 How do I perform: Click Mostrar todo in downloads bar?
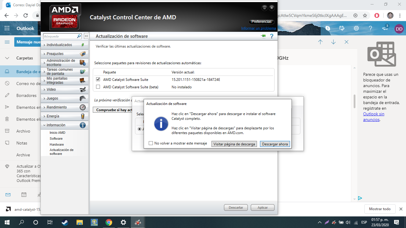click(x=380, y=209)
